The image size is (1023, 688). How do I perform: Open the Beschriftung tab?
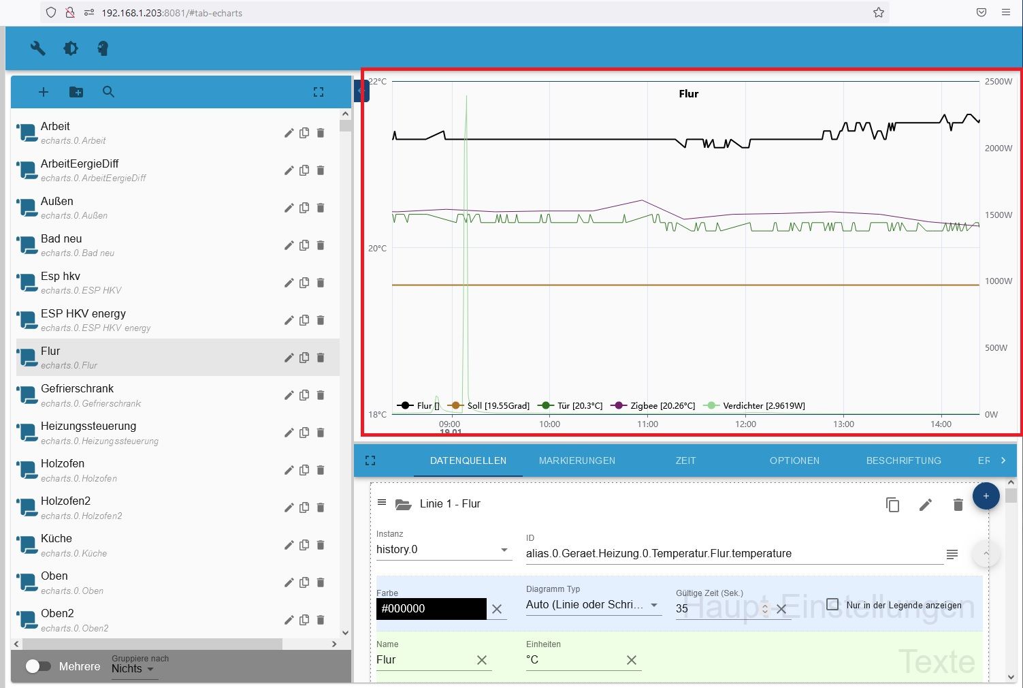(x=904, y=460)
